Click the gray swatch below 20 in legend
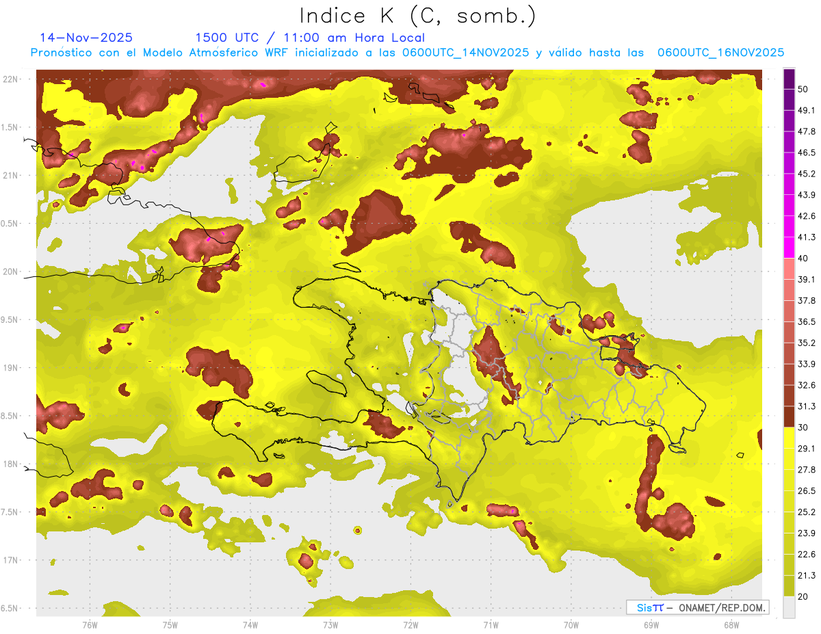This screenshot has height=634, width=821. [789, 607]
